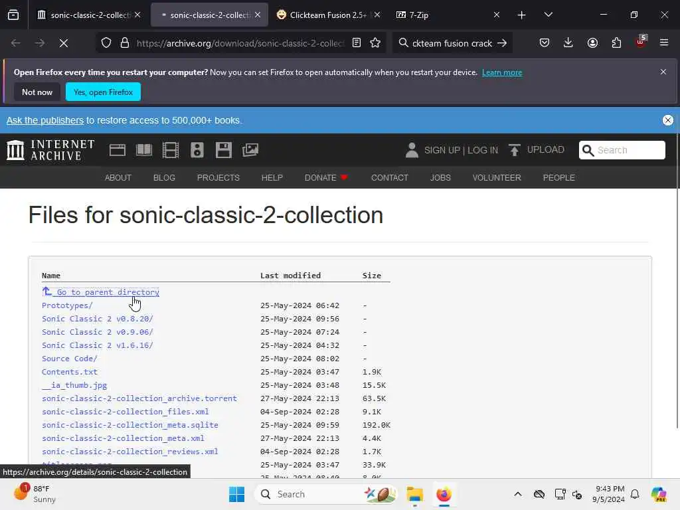Click upload arrow icon

pos(515,150)
